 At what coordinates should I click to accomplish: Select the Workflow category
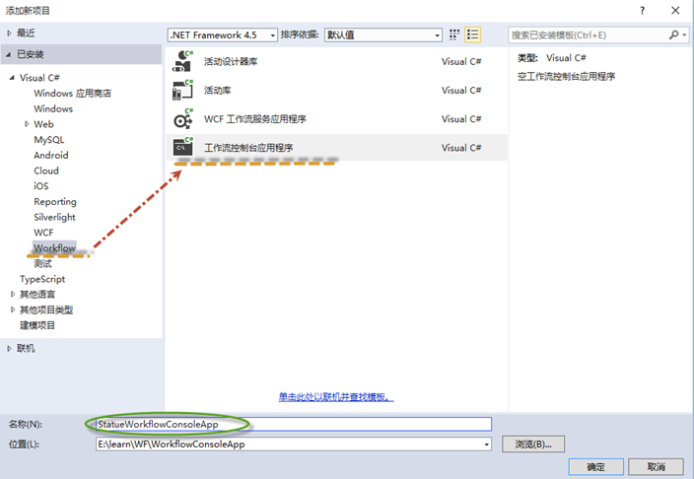click(x=54, y=248)
